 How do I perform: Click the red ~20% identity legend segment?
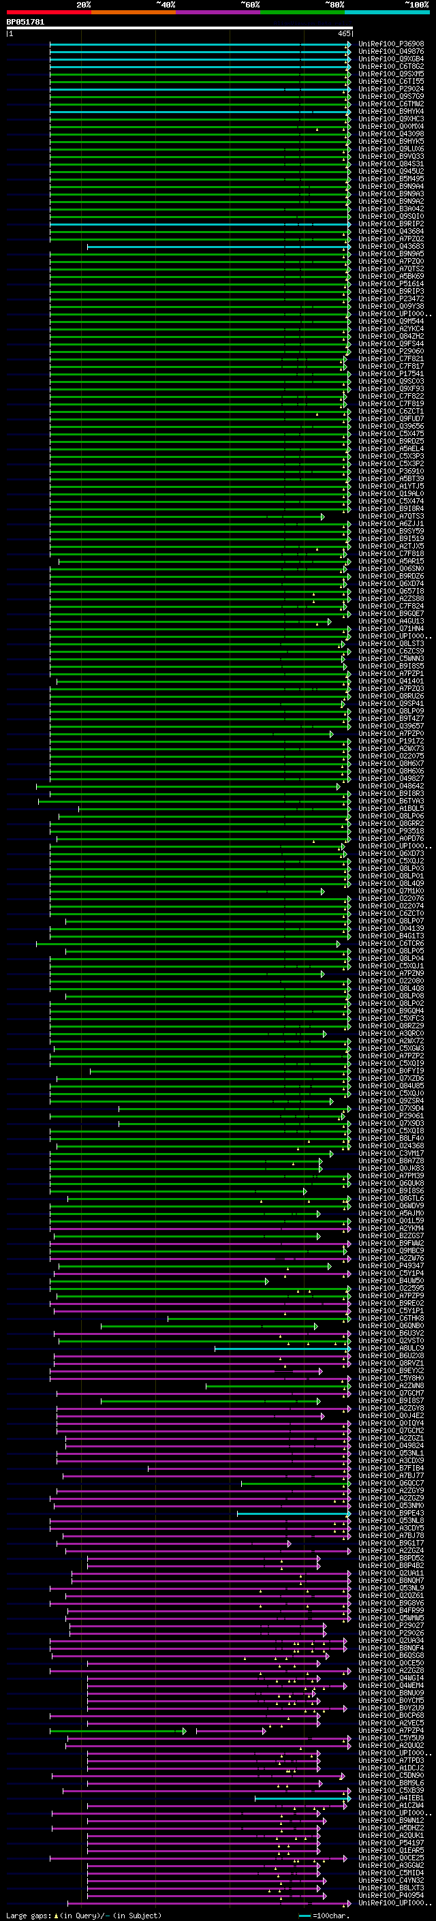(x=48, y=12)
